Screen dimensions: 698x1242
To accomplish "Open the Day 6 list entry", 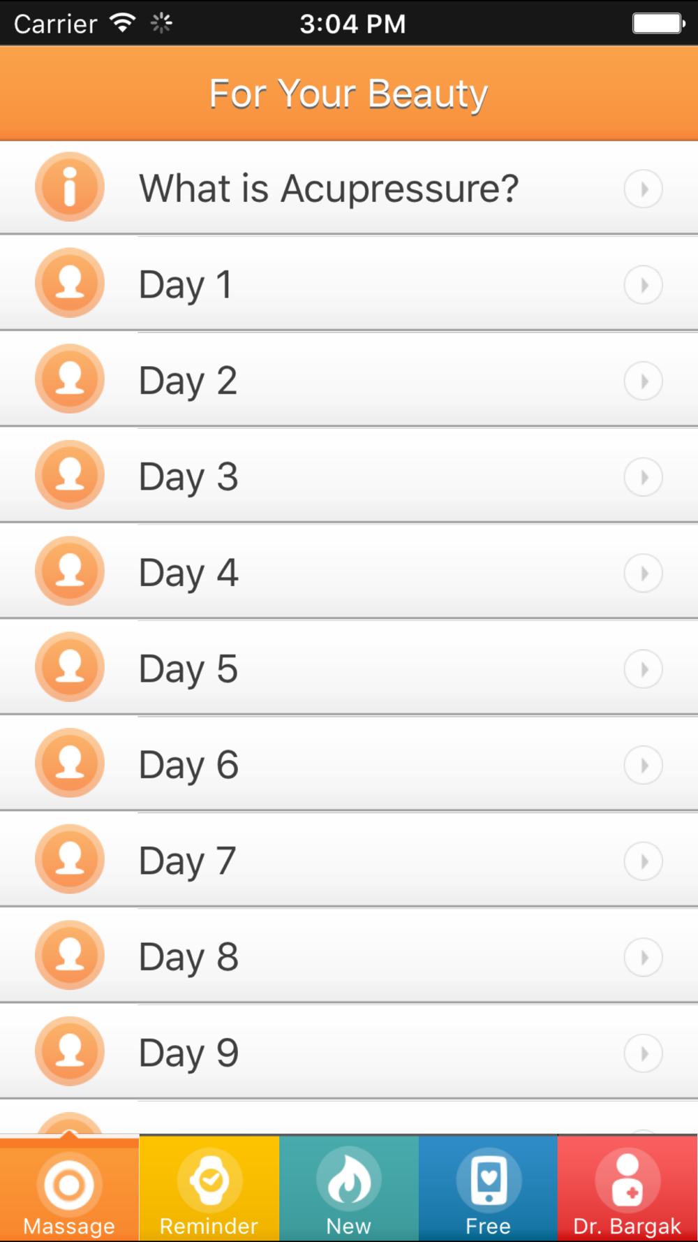I will coord(349,764).
